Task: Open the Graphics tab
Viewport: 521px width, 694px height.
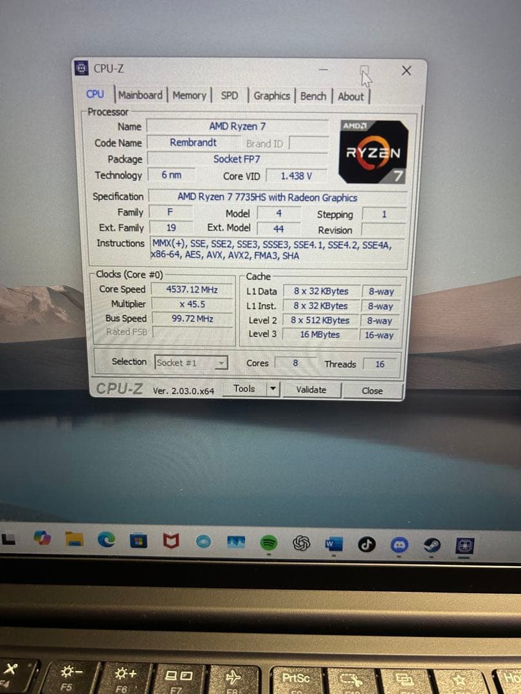Action: tap(272, 95)
